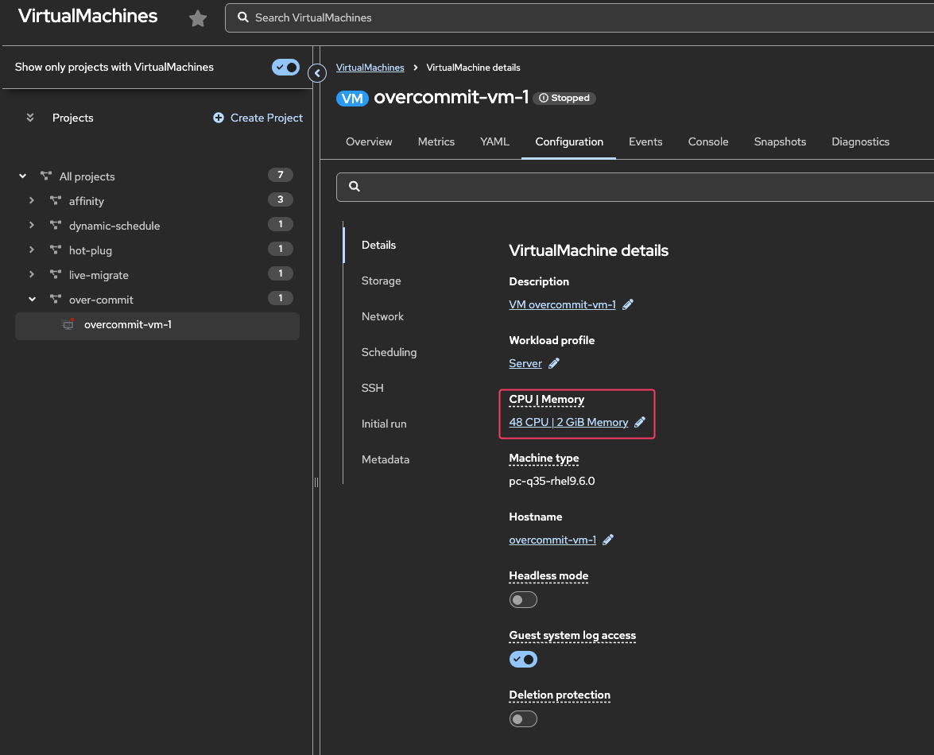Edit Workload profile via pencil icon
The width and height of the screenshot is (934, 755).
click(554, 363)
